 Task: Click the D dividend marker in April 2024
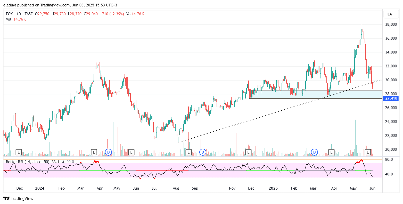tap(109, 152)
